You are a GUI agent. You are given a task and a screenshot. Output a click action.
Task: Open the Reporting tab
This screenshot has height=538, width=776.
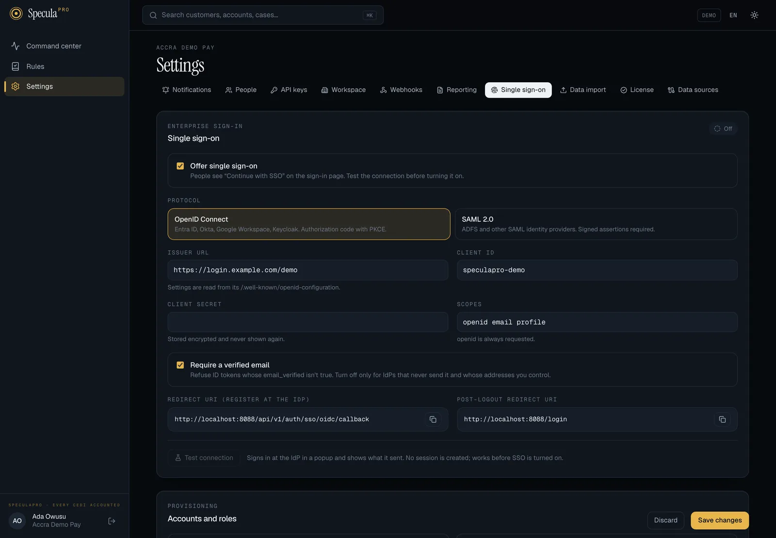(x=456, y=90)
